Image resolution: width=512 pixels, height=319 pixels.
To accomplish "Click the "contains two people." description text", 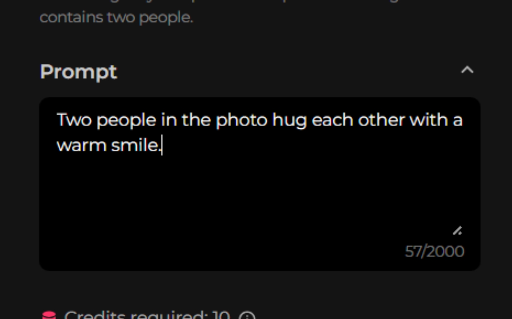I will [116, 18].
